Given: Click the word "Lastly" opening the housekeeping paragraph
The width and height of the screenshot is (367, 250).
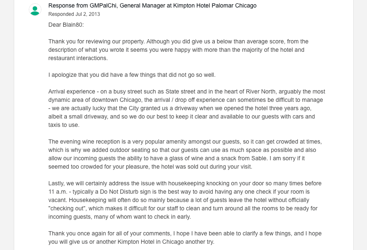Looking at the screenshot, I should tap(57, 183).
